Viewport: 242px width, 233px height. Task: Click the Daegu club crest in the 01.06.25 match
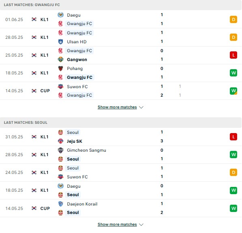[x=60, y=15]
